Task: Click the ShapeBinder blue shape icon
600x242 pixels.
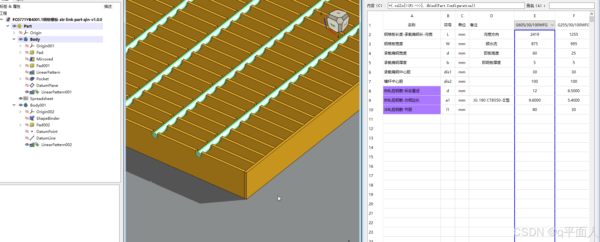Action: [x=32, y=118]
